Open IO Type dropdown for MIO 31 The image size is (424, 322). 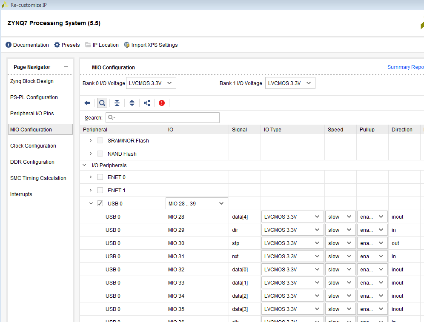pyautogui.click(x=292, y=256)
